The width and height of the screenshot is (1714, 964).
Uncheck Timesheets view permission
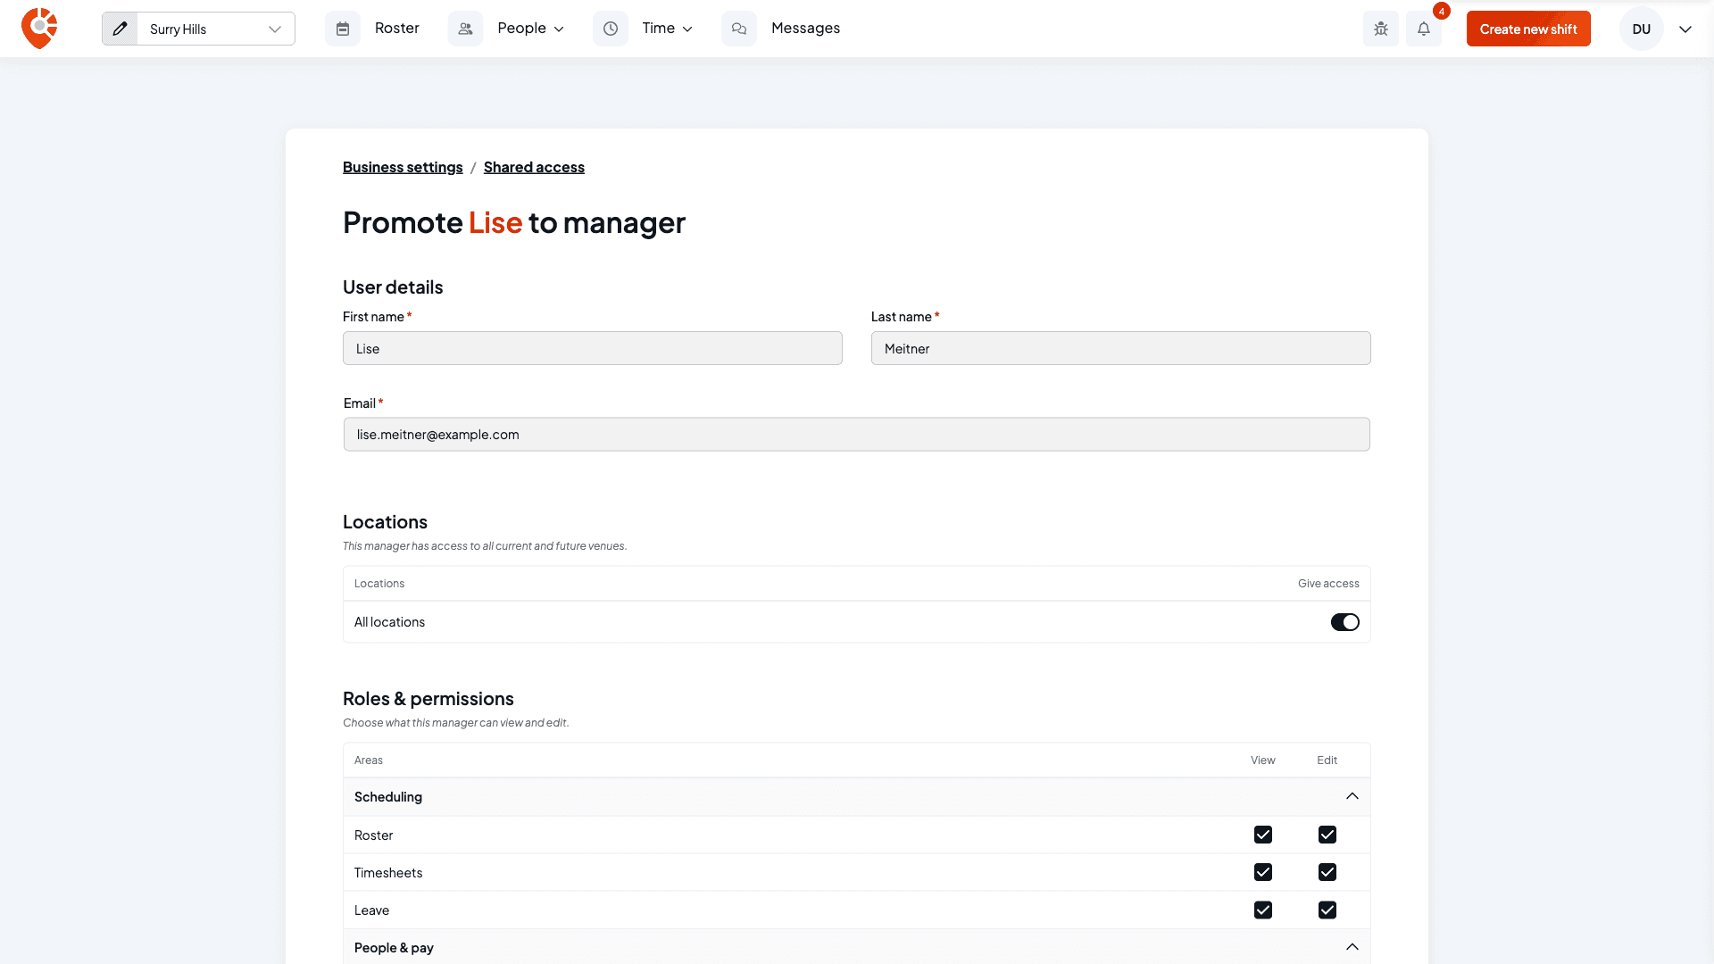click(1262, 872)
